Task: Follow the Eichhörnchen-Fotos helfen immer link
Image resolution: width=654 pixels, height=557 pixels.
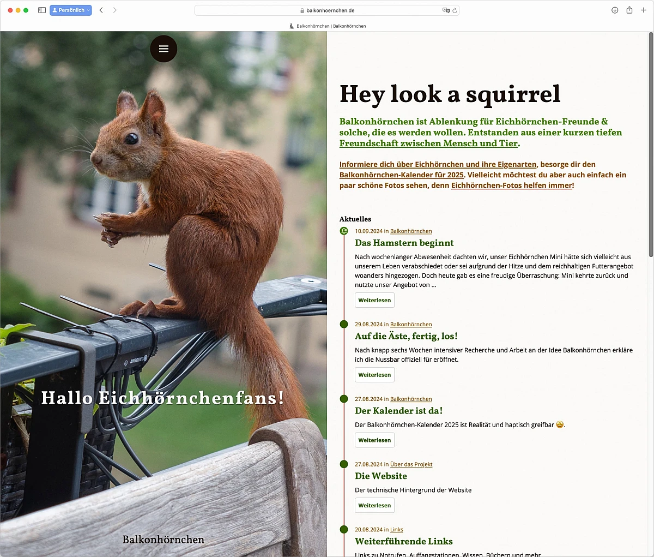Action: point(511,185)
